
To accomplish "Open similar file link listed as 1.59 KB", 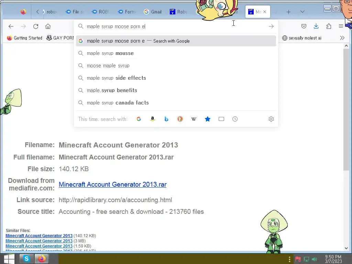I will (39, 246).
